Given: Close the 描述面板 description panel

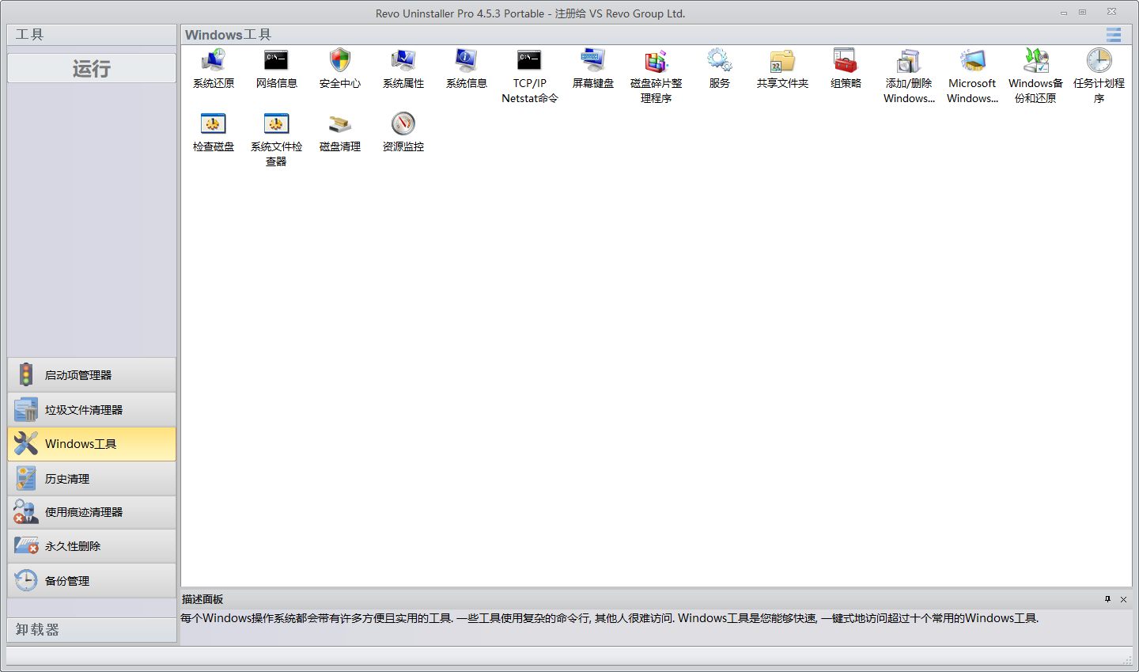Looking at the screenshot, I should tap(1123, 599).
